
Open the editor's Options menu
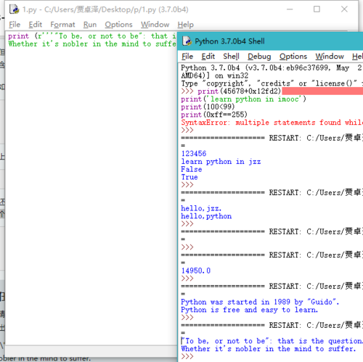pyautogui.click(x=118, y=25)
